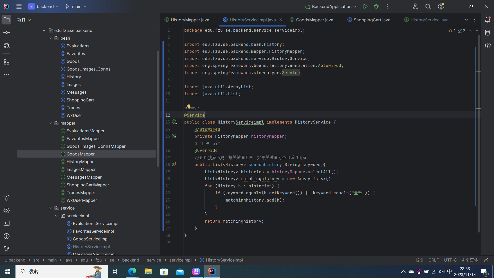Click the Spring bean gutter icon on line 13
Screen dimensions: 494x278
pos(174,122)
